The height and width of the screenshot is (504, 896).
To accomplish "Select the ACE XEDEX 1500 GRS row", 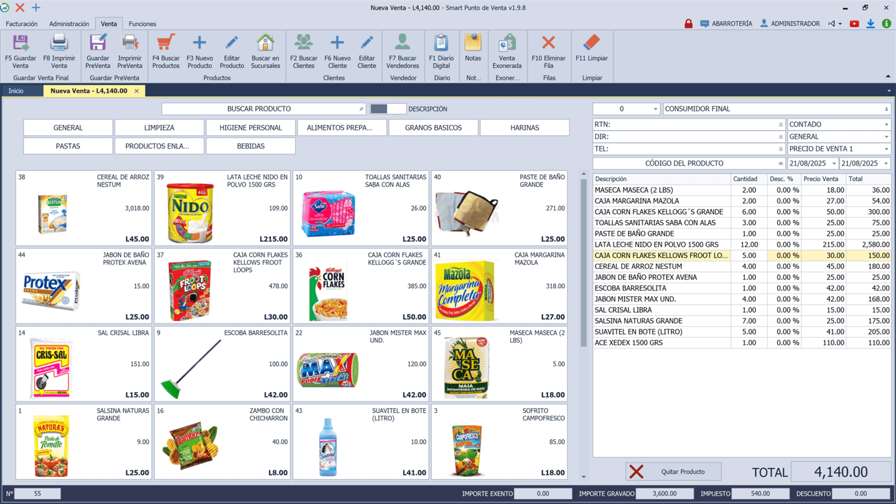I will (x=742, y=343).
